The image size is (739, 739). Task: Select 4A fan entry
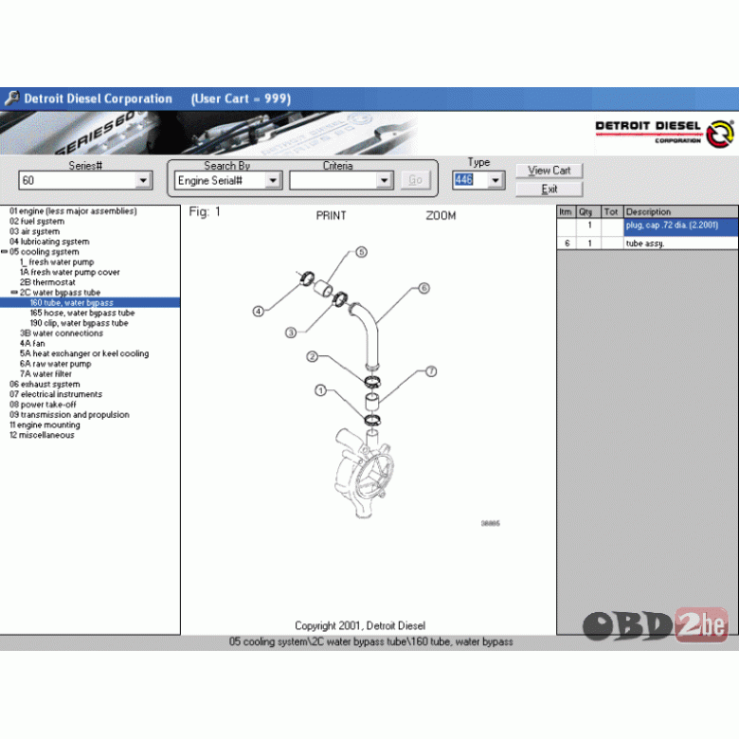point(32,343)
